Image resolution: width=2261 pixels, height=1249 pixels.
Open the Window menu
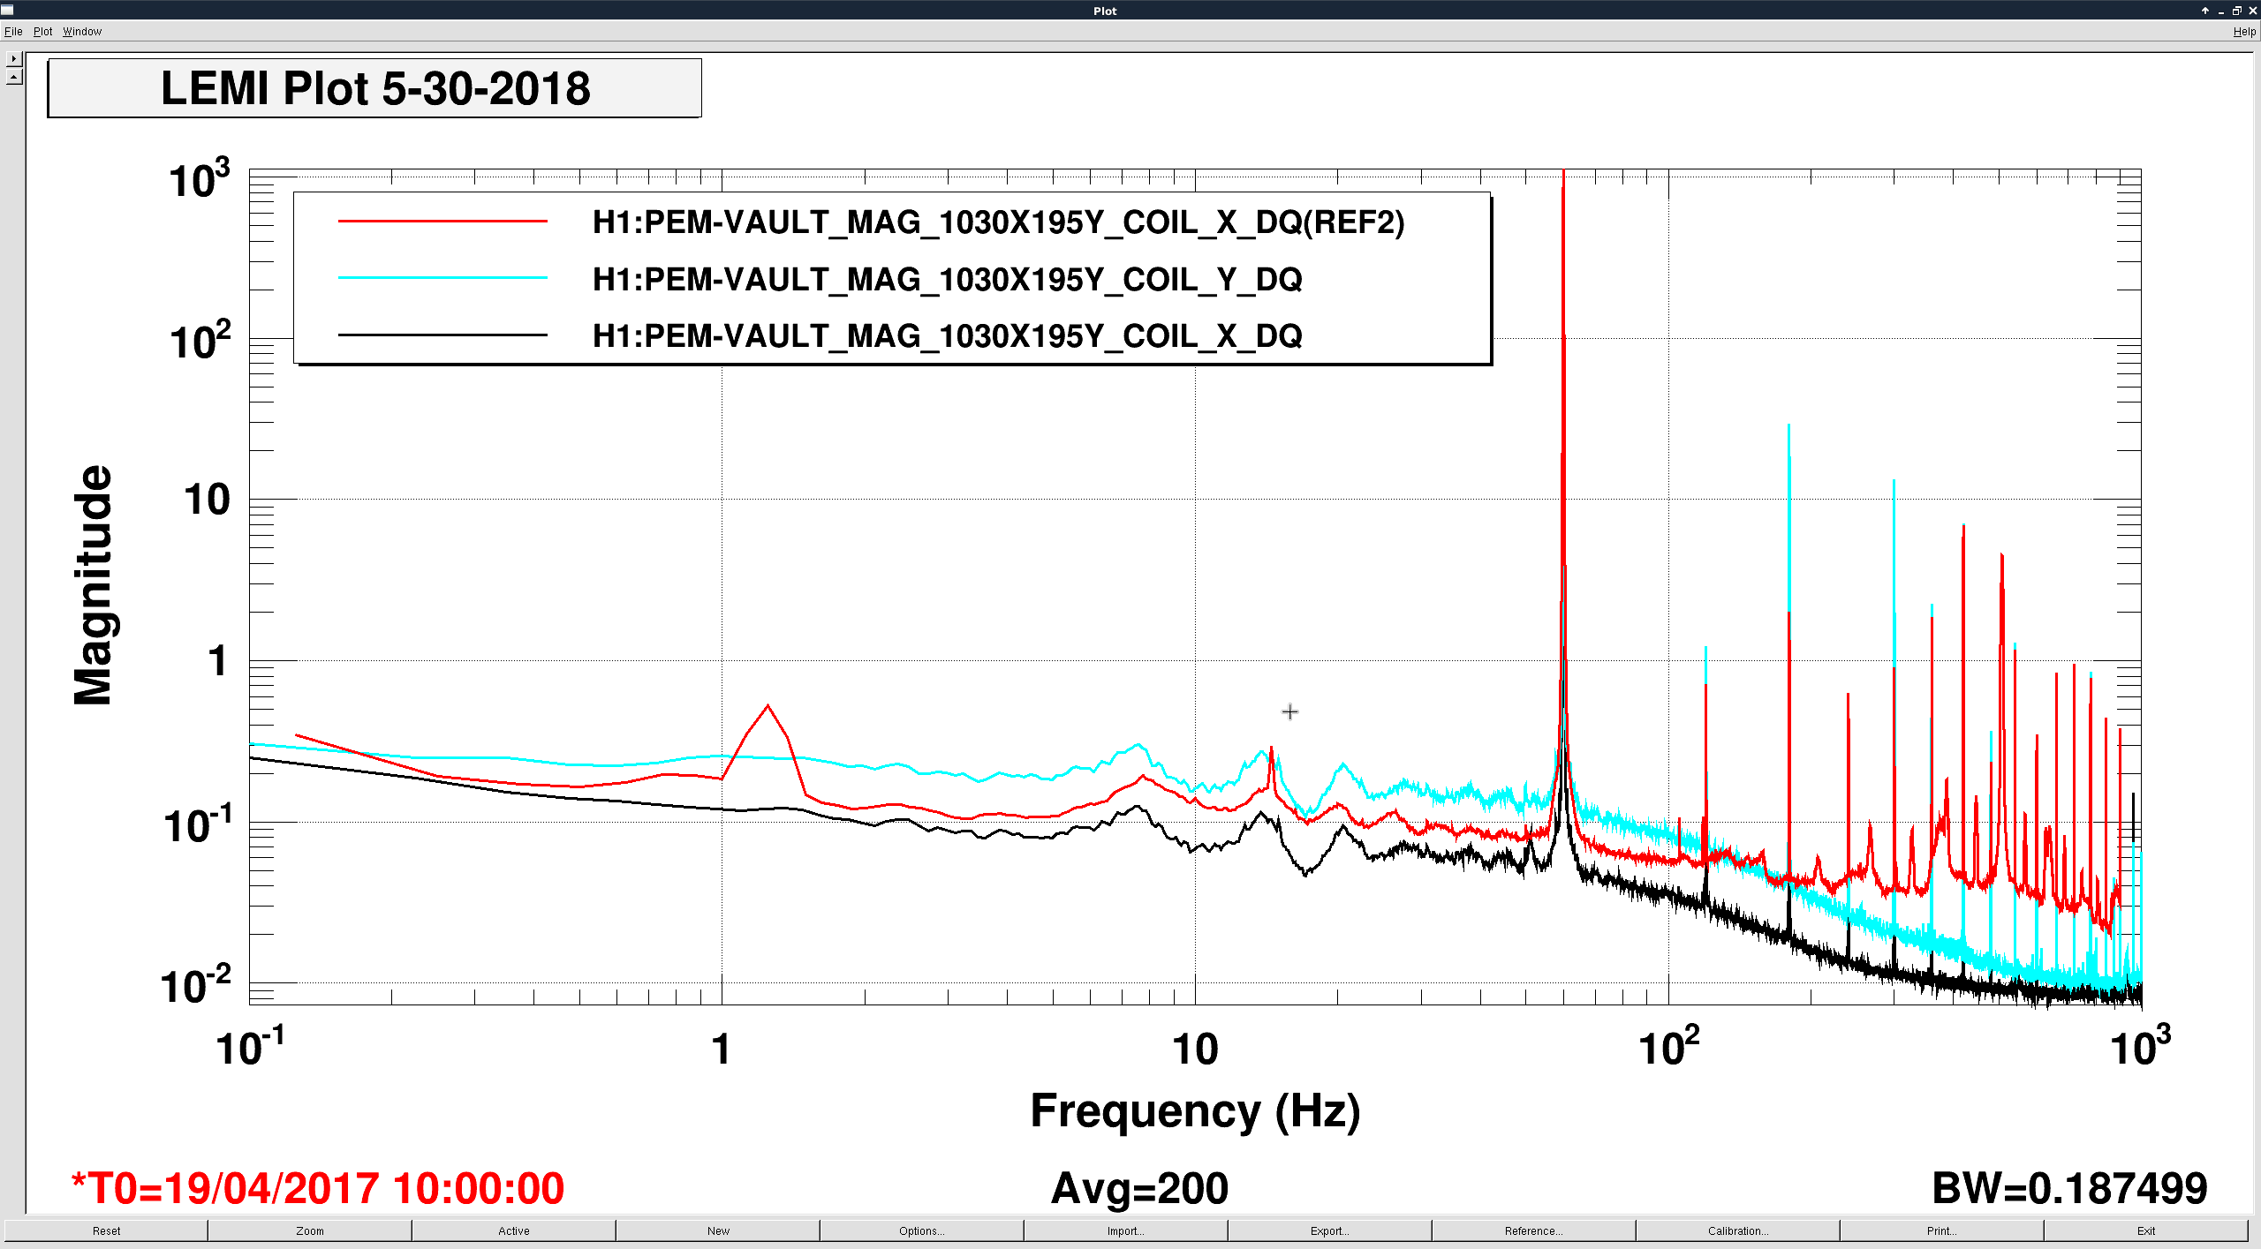[82, 32]
